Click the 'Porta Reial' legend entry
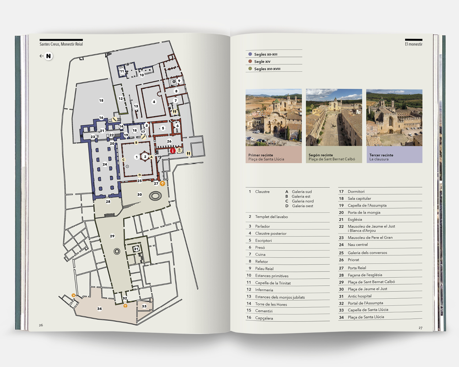This screenshot has height=367, width=459. click(x=357, y=268)
